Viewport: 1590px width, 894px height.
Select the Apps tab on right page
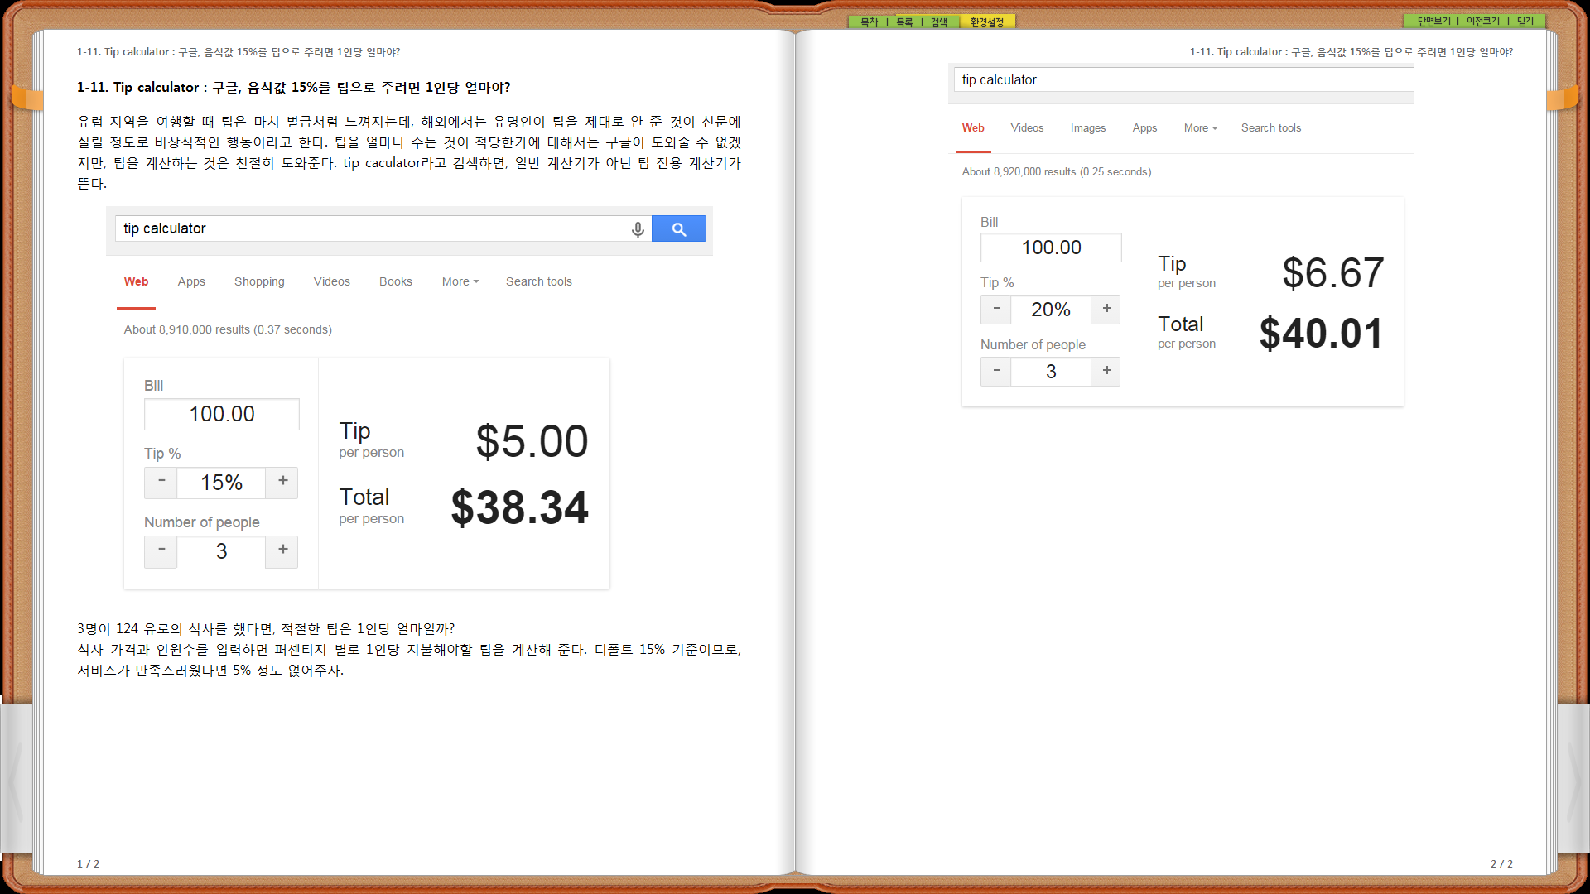coord(1144,128)
